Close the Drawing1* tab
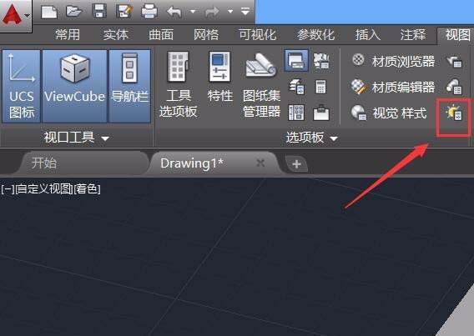This screenshot has width=474, height=336. (260, 163)
